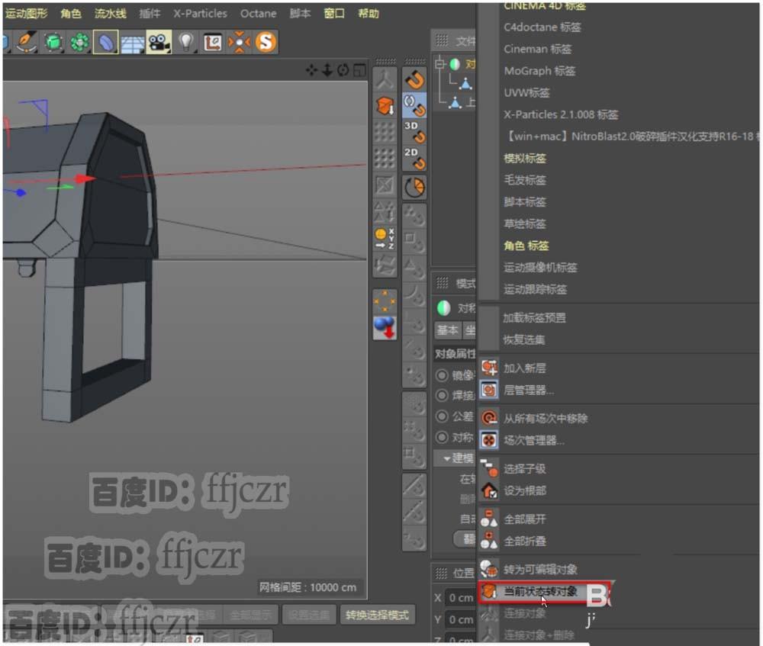Collapse the 建模 section expander
Viewport: 763px width, 646px height.
tap(448, 457)
